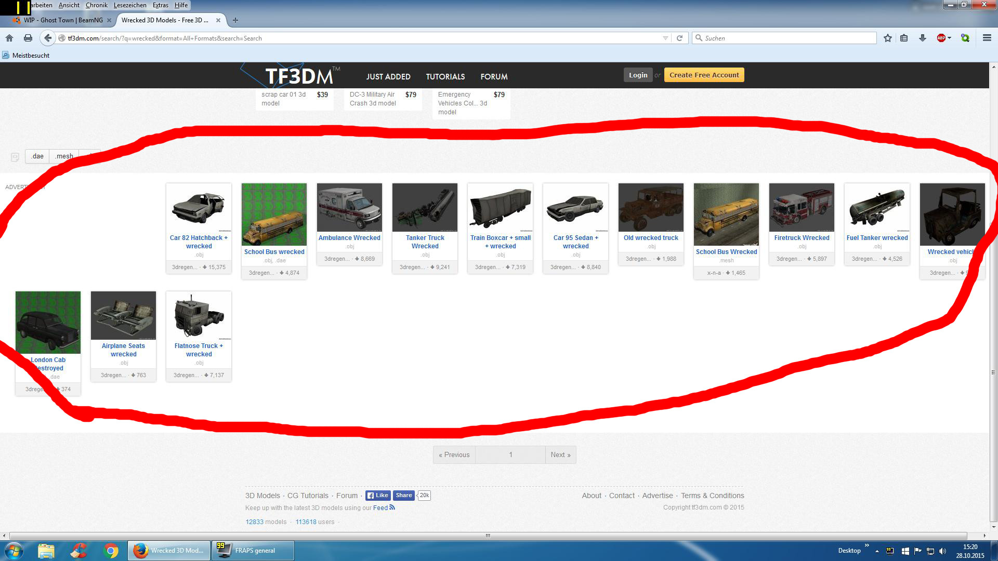
Task: Open the Windows Start button
Action: [14, 551]
